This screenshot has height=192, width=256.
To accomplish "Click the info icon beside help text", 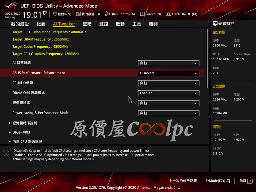I will coord(6,153).
